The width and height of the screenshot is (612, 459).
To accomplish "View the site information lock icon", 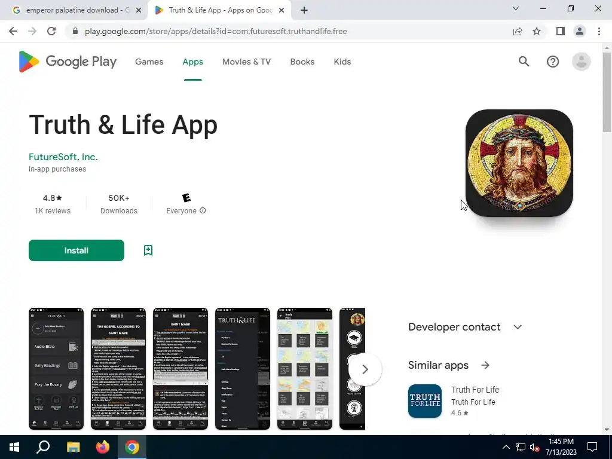I will (75, 31).
